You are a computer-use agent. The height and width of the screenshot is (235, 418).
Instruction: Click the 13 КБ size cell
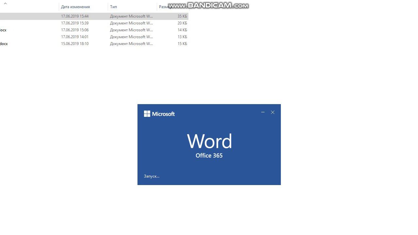click(x=182, y=37)
